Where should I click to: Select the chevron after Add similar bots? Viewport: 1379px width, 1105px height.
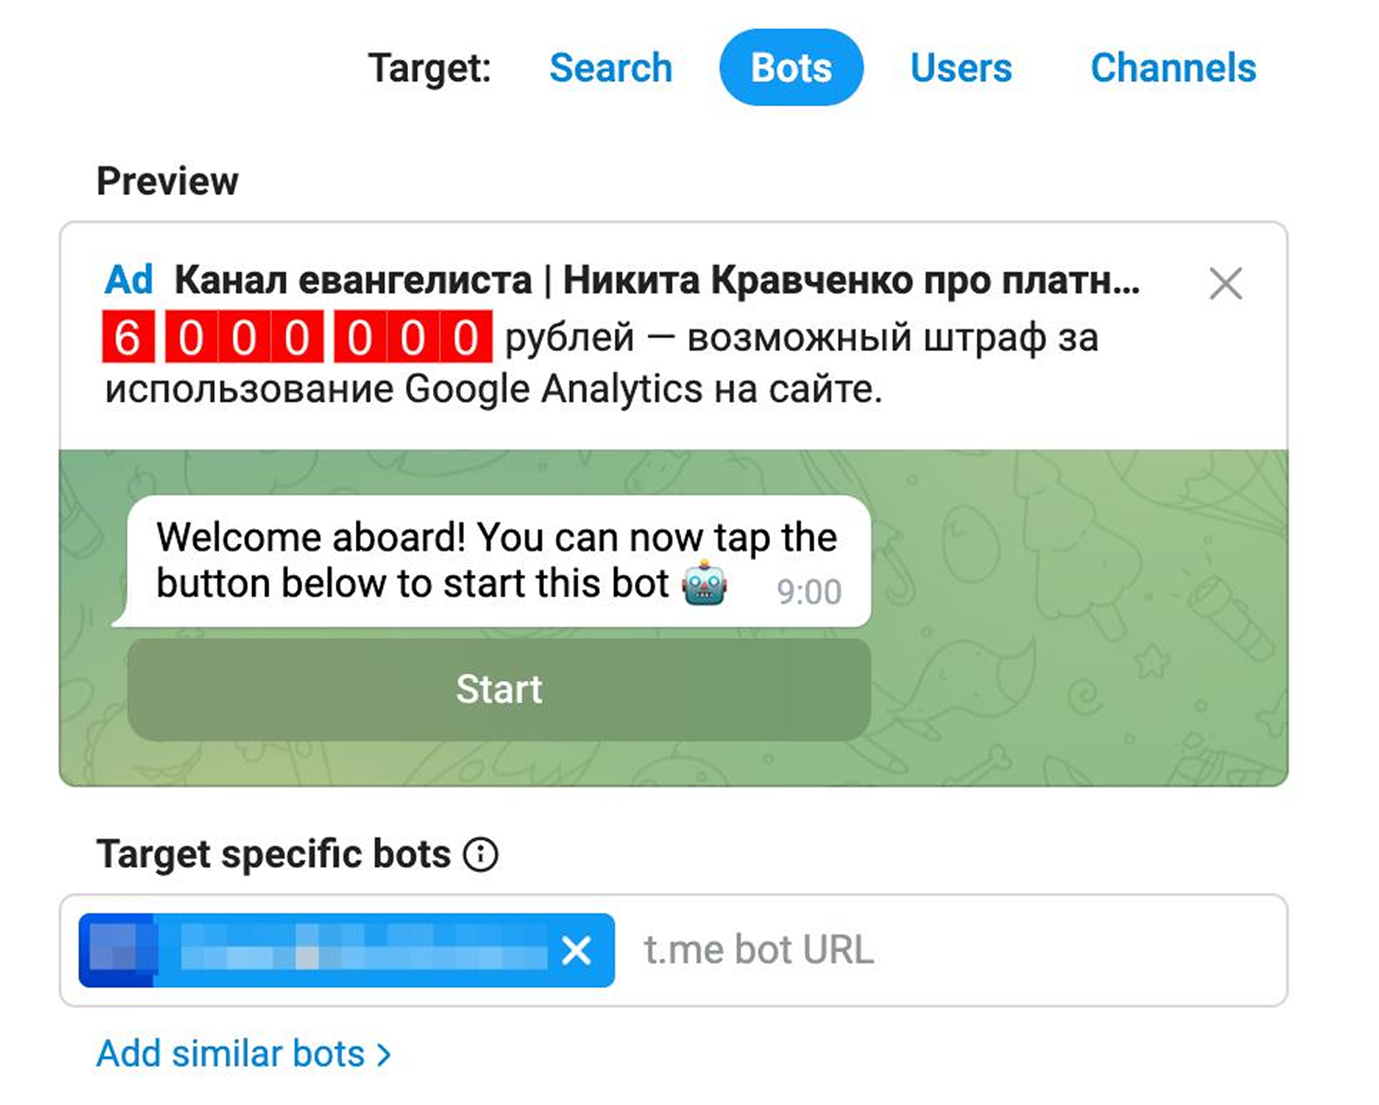tap(385, 1053)
